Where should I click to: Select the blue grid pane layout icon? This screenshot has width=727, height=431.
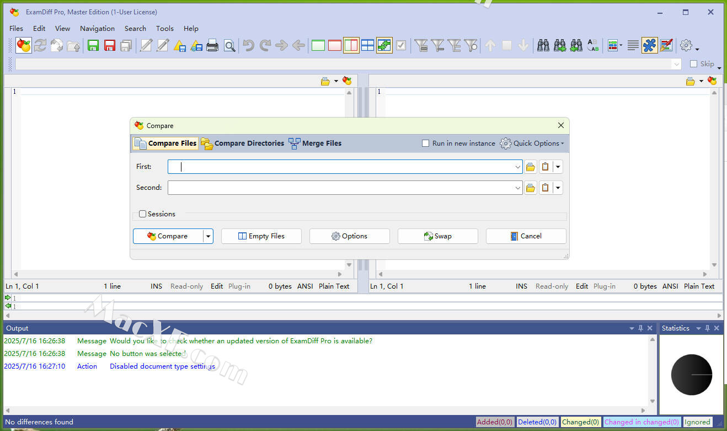point(368,46)
